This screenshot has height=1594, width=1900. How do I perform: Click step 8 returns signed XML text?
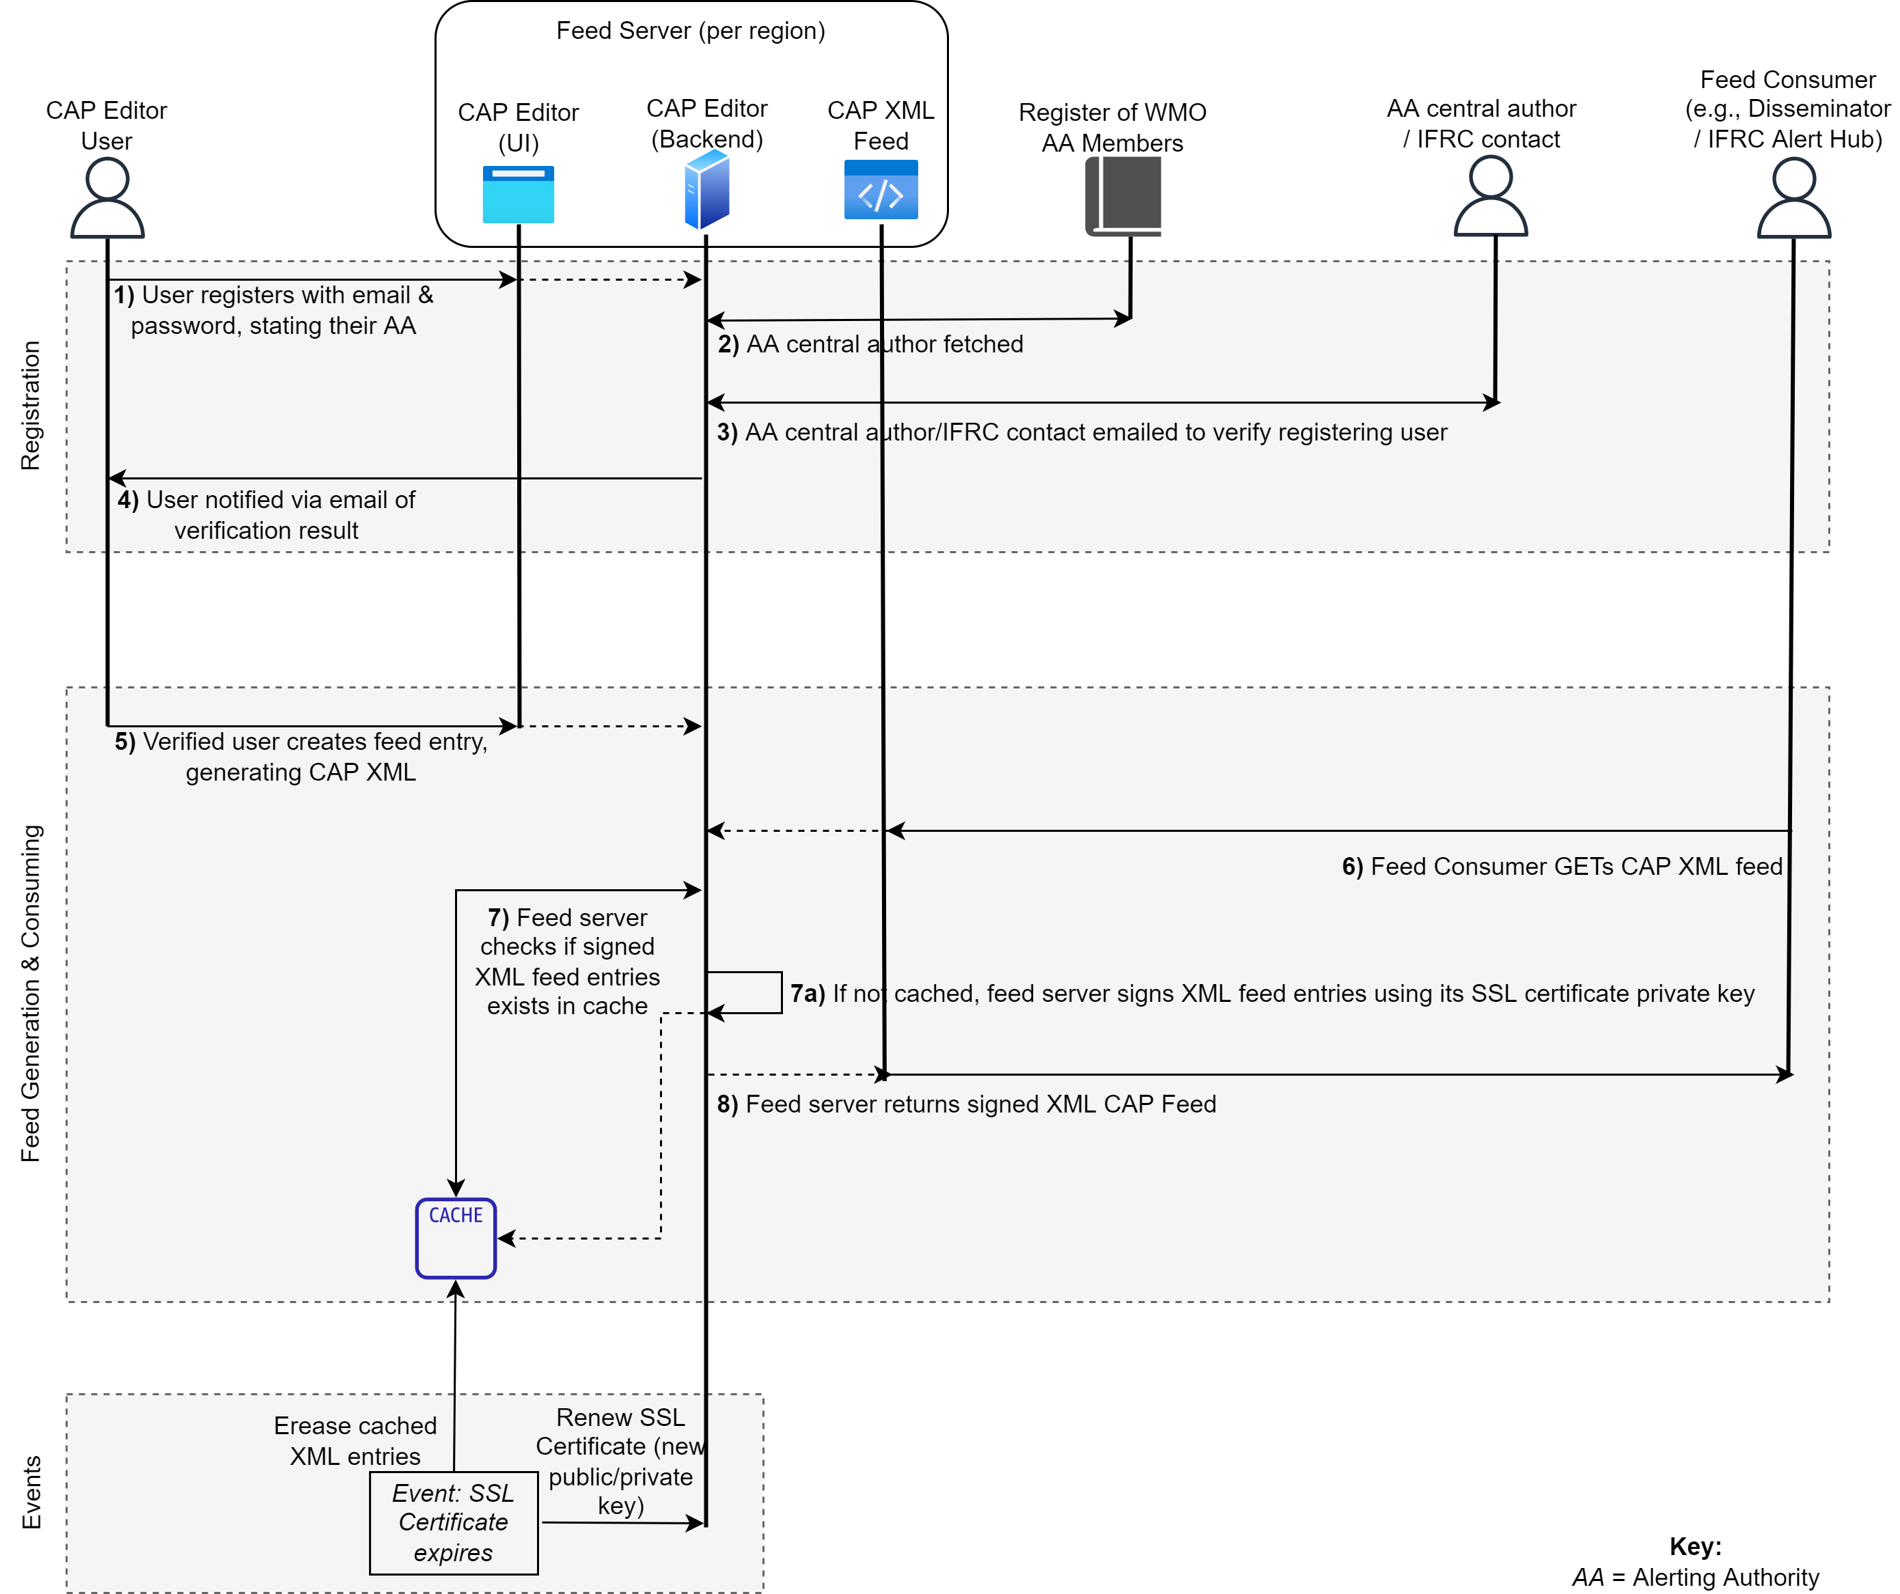[x=966, y=1104]
